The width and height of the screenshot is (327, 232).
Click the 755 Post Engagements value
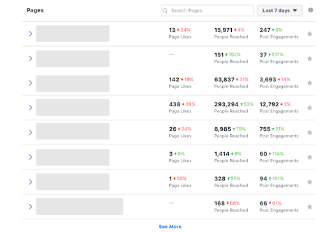pyautogui.click(x=265, y=129)
